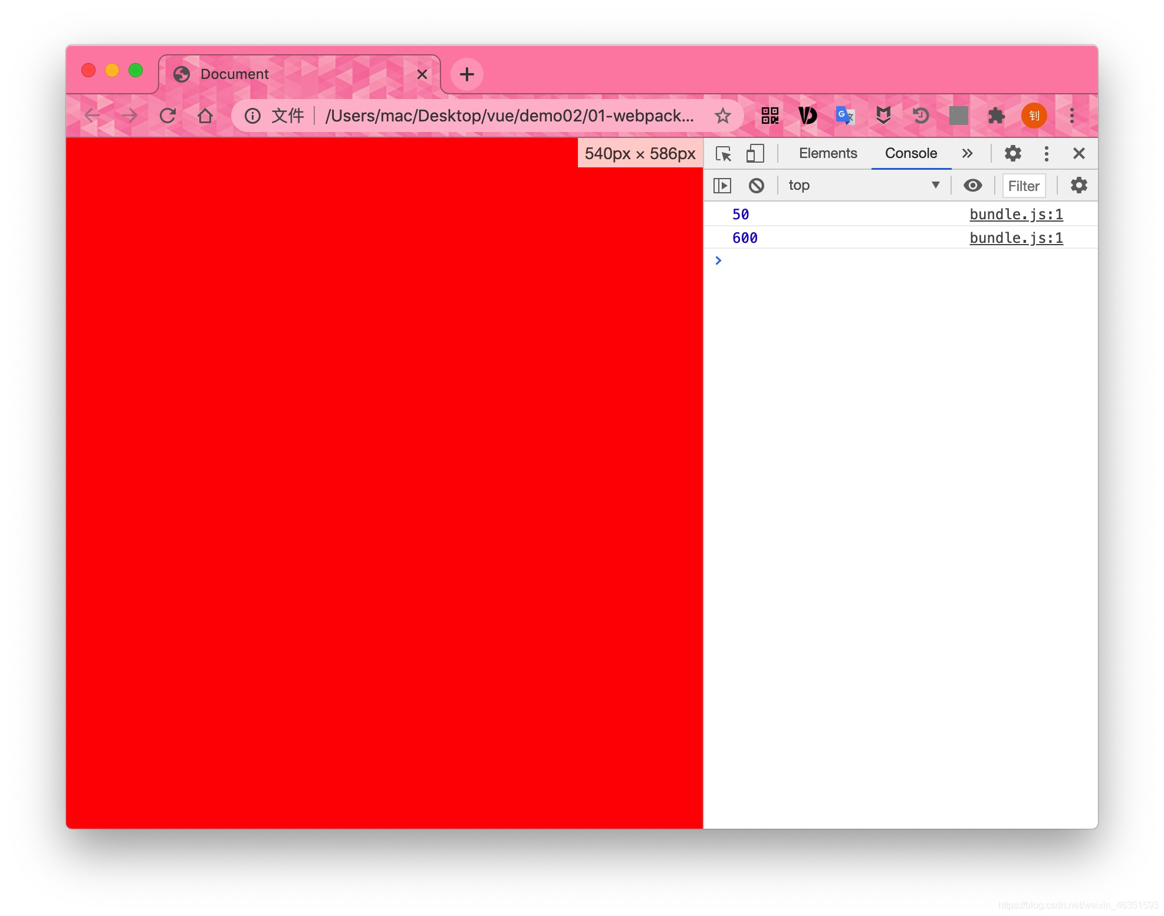
Task: Show more DevTools tabs
Action: 967,154
